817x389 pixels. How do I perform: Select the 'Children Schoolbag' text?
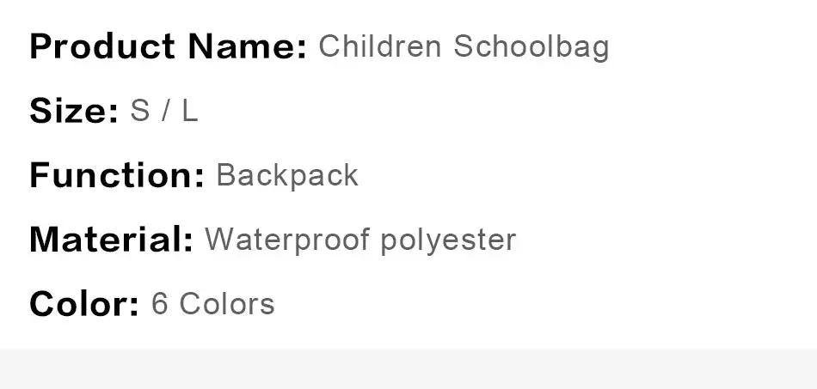point(464,47)
